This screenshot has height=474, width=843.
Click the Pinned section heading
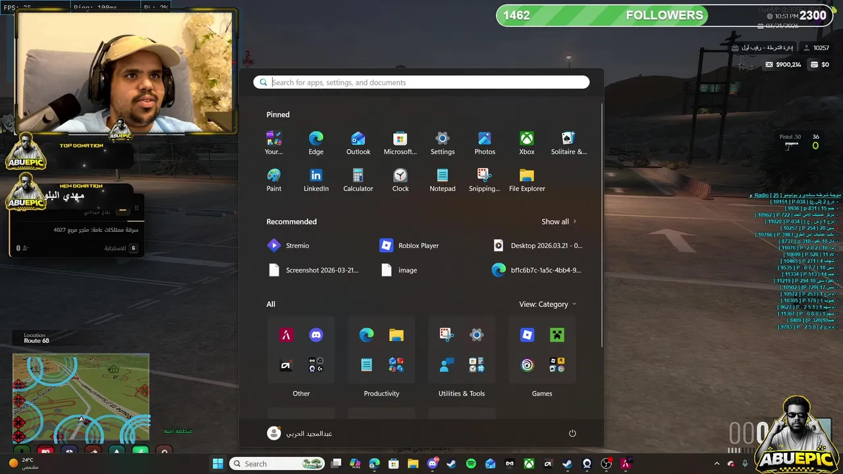278,115
